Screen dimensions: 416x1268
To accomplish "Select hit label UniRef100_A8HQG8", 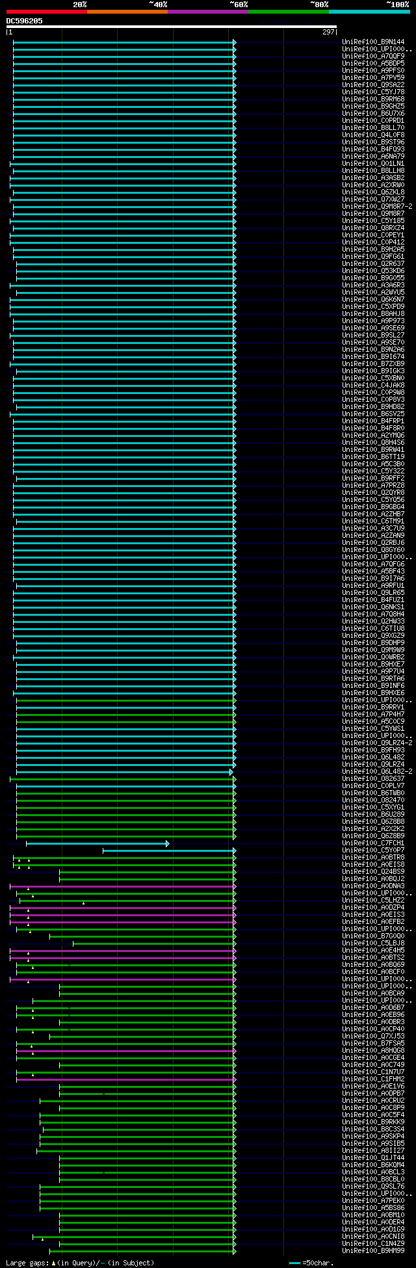I will tap(373, 1051).
